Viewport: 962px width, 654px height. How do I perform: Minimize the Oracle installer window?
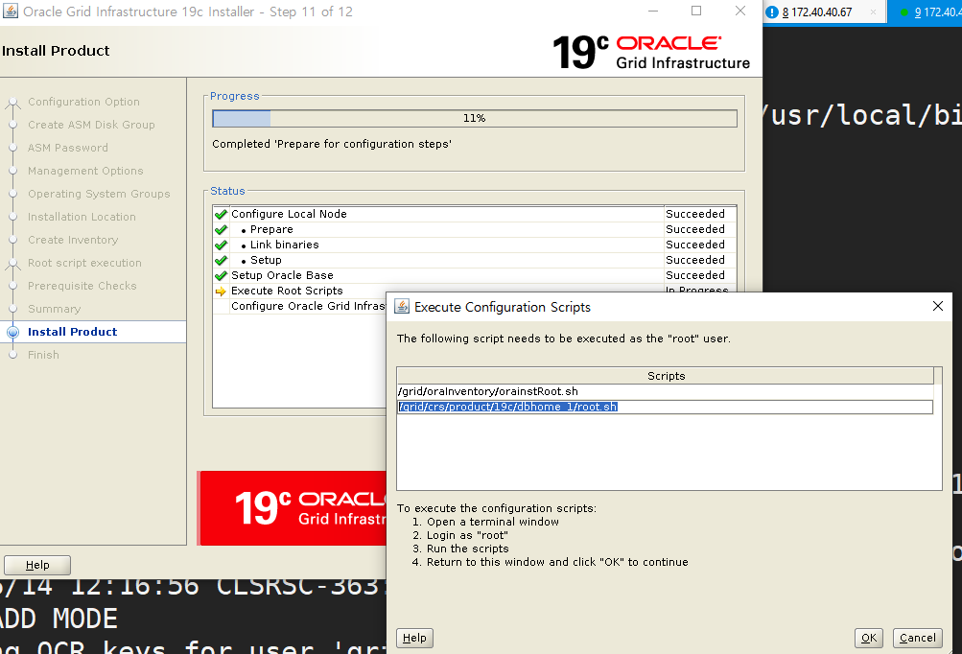(653, 11)
